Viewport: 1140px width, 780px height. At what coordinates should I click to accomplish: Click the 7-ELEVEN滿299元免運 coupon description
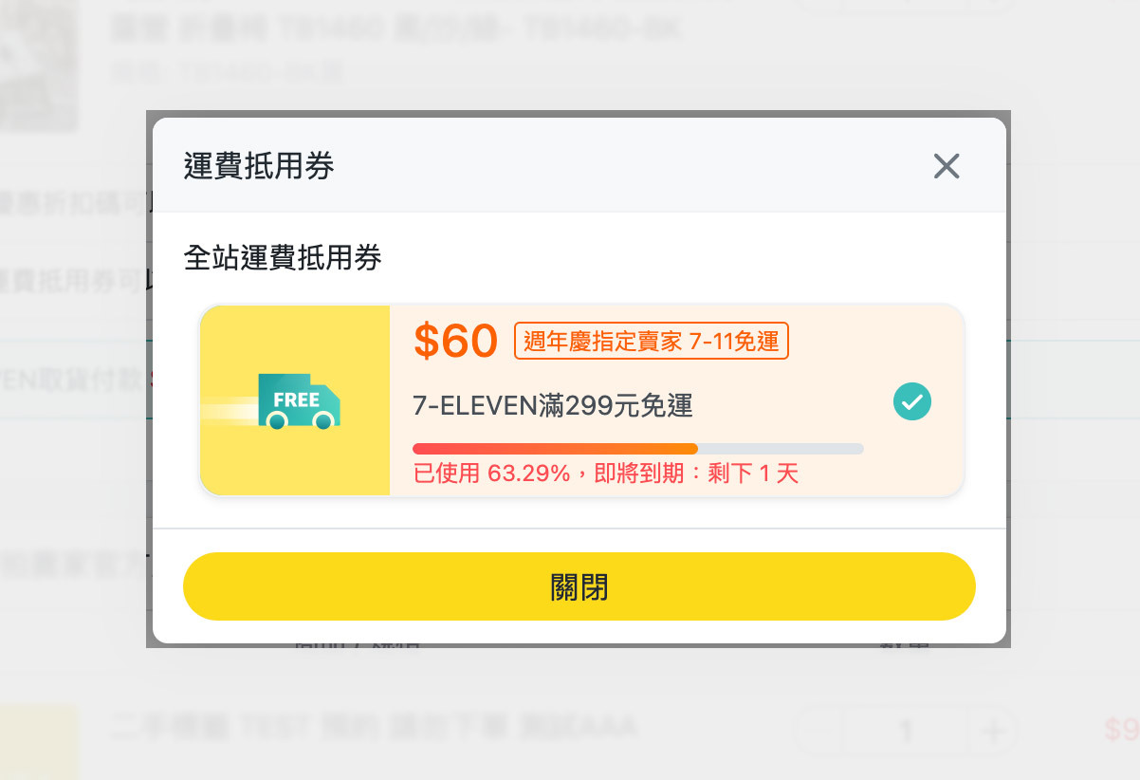(x=553, y=406)
